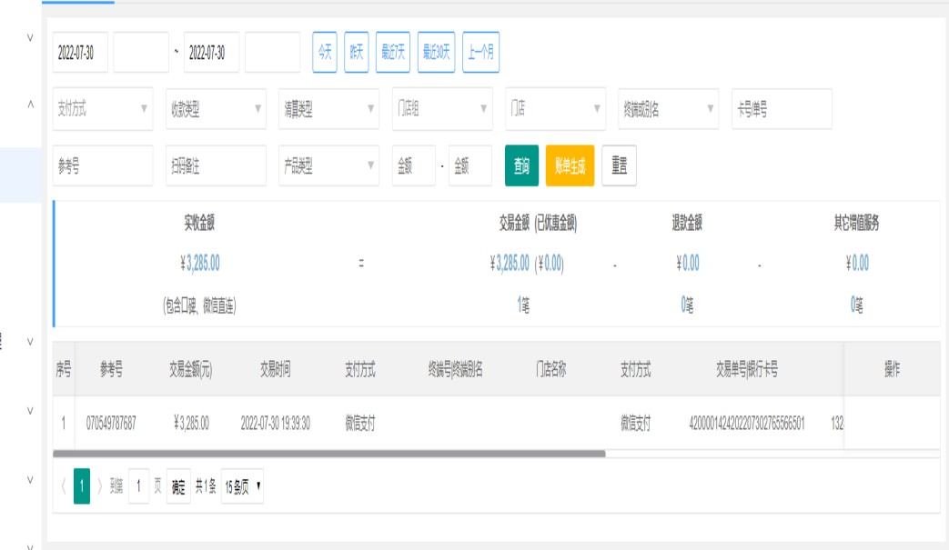This screenshot has width=949, height=550.
Task: Click the green 查询 search button
Action: coord(521,165)
